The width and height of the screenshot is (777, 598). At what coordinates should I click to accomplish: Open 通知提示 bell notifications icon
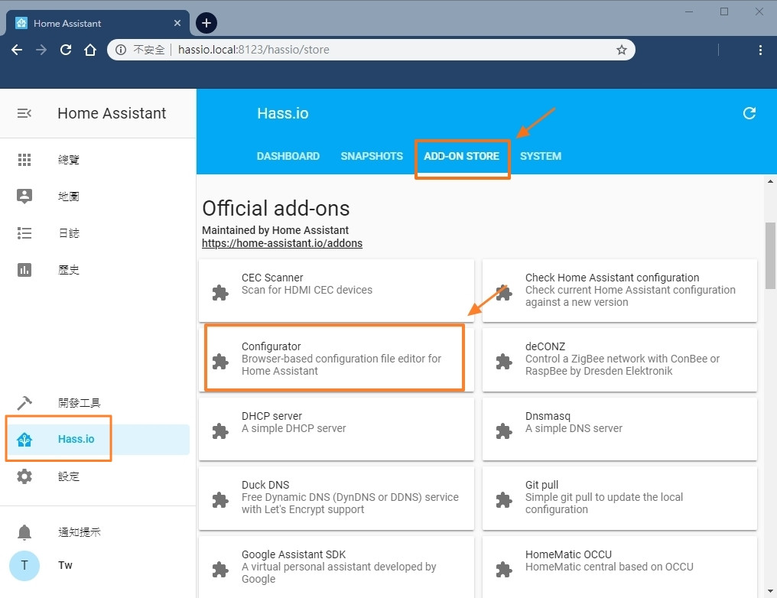click(24, 532)
